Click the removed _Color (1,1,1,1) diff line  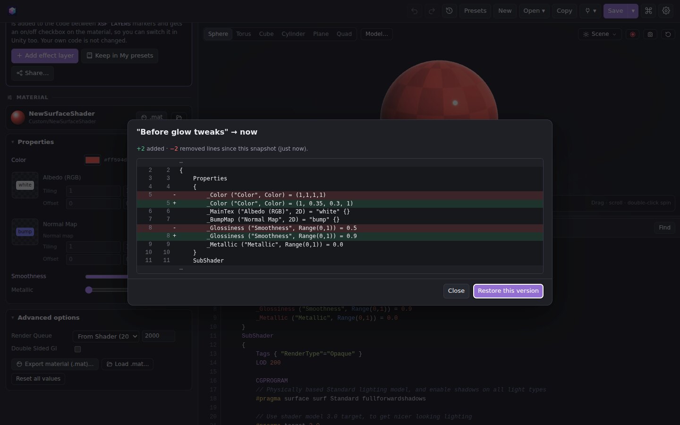[x=340, y=195]
